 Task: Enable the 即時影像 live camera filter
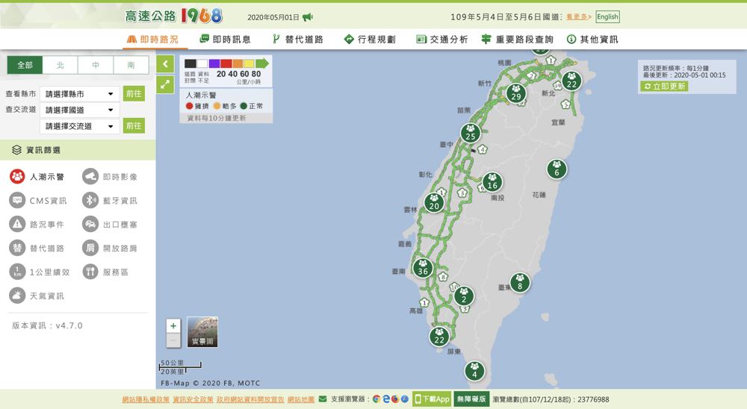(111, 177)
